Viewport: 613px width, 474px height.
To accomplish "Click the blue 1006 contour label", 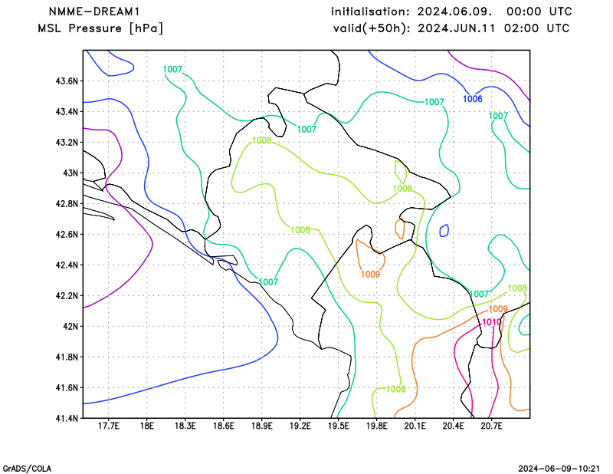I will coord(473,99).
